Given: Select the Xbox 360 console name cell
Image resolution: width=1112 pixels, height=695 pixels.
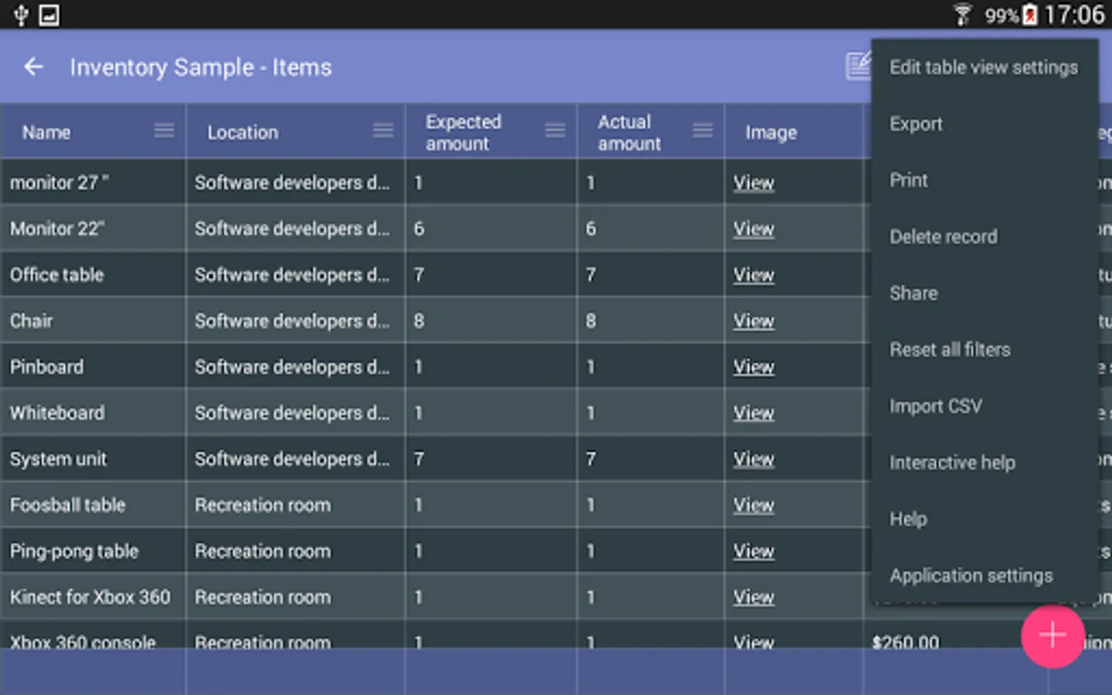Looking at the screenshot, I should coord(93,635).
